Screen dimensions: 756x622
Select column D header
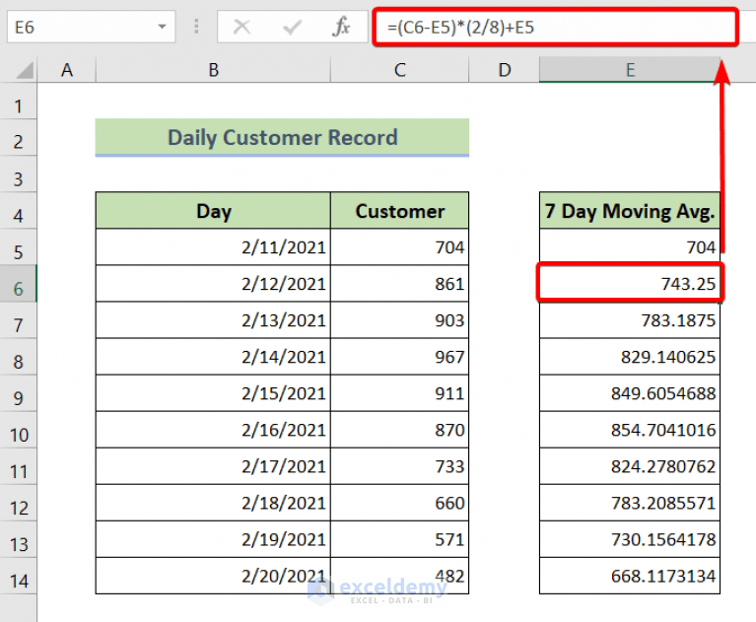(x=505, y=70)
